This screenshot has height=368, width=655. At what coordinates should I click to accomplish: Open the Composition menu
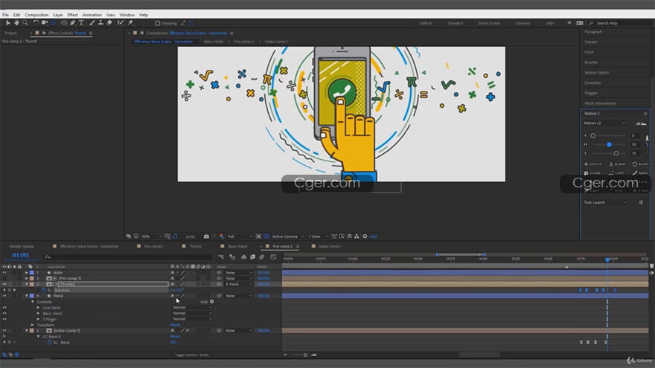(x=36, y=15)
